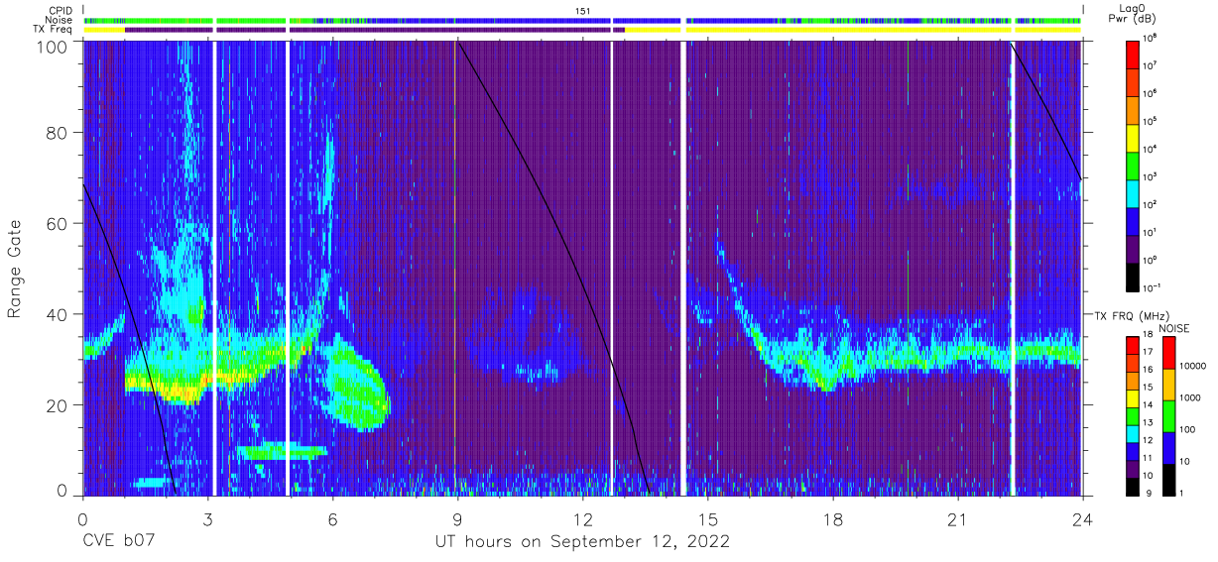Image resolution: width=1218 pixels, height=562 pixels.
Task: Click the Range Gate axis title
Action: 16,269
